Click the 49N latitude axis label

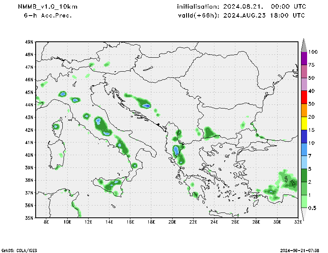pyautogui.click(x=29, y=42)
